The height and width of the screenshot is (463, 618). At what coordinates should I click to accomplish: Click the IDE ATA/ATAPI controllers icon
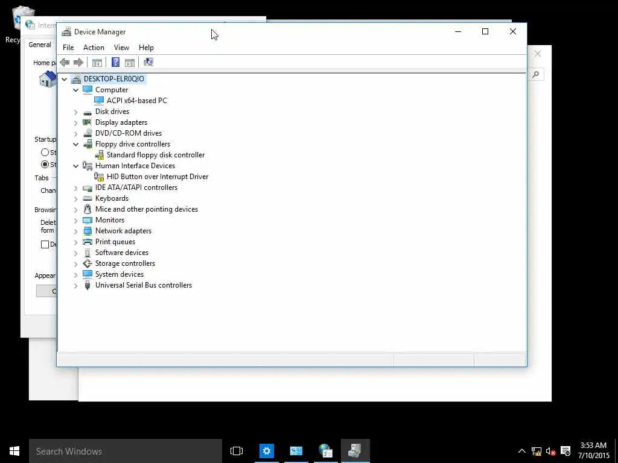pyautogui.click(x=88, y=188)
